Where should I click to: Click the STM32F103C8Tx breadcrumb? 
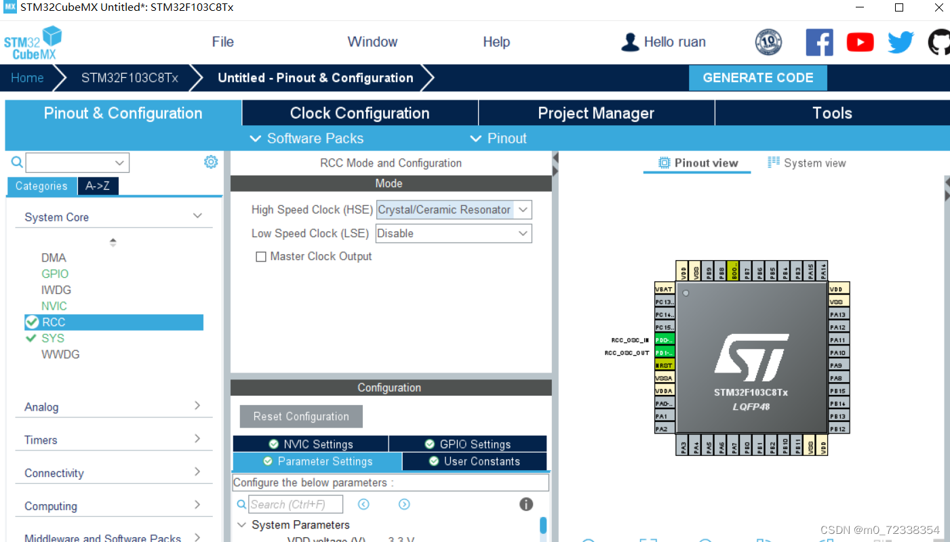[130, 78]
